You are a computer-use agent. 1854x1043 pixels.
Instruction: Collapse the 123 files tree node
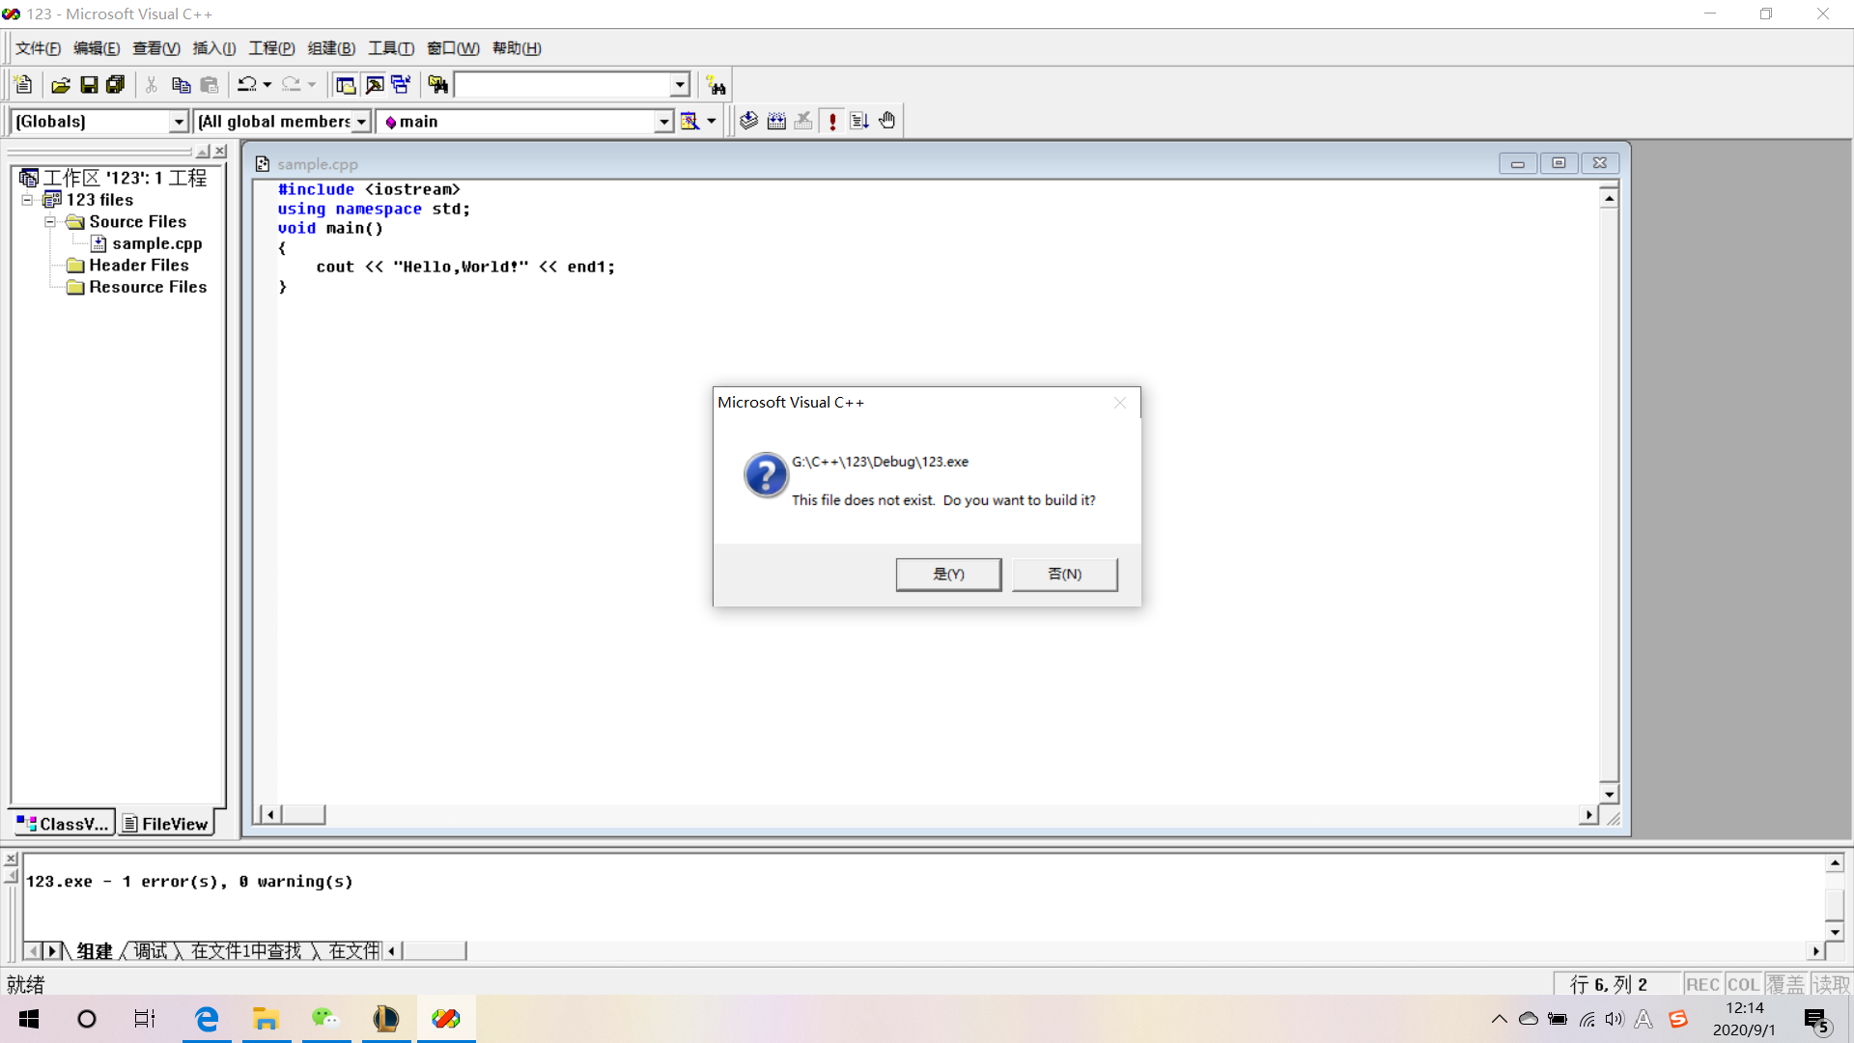coord(27,200)
